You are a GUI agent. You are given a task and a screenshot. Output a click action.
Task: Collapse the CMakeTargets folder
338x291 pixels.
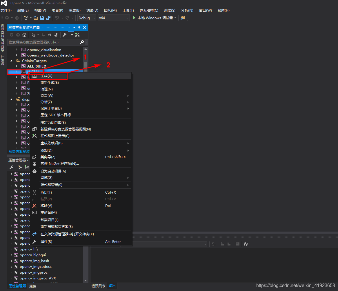tap(11, 61)
